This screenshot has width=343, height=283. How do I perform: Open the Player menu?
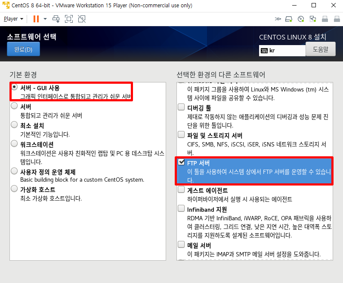tap(13, 19)
